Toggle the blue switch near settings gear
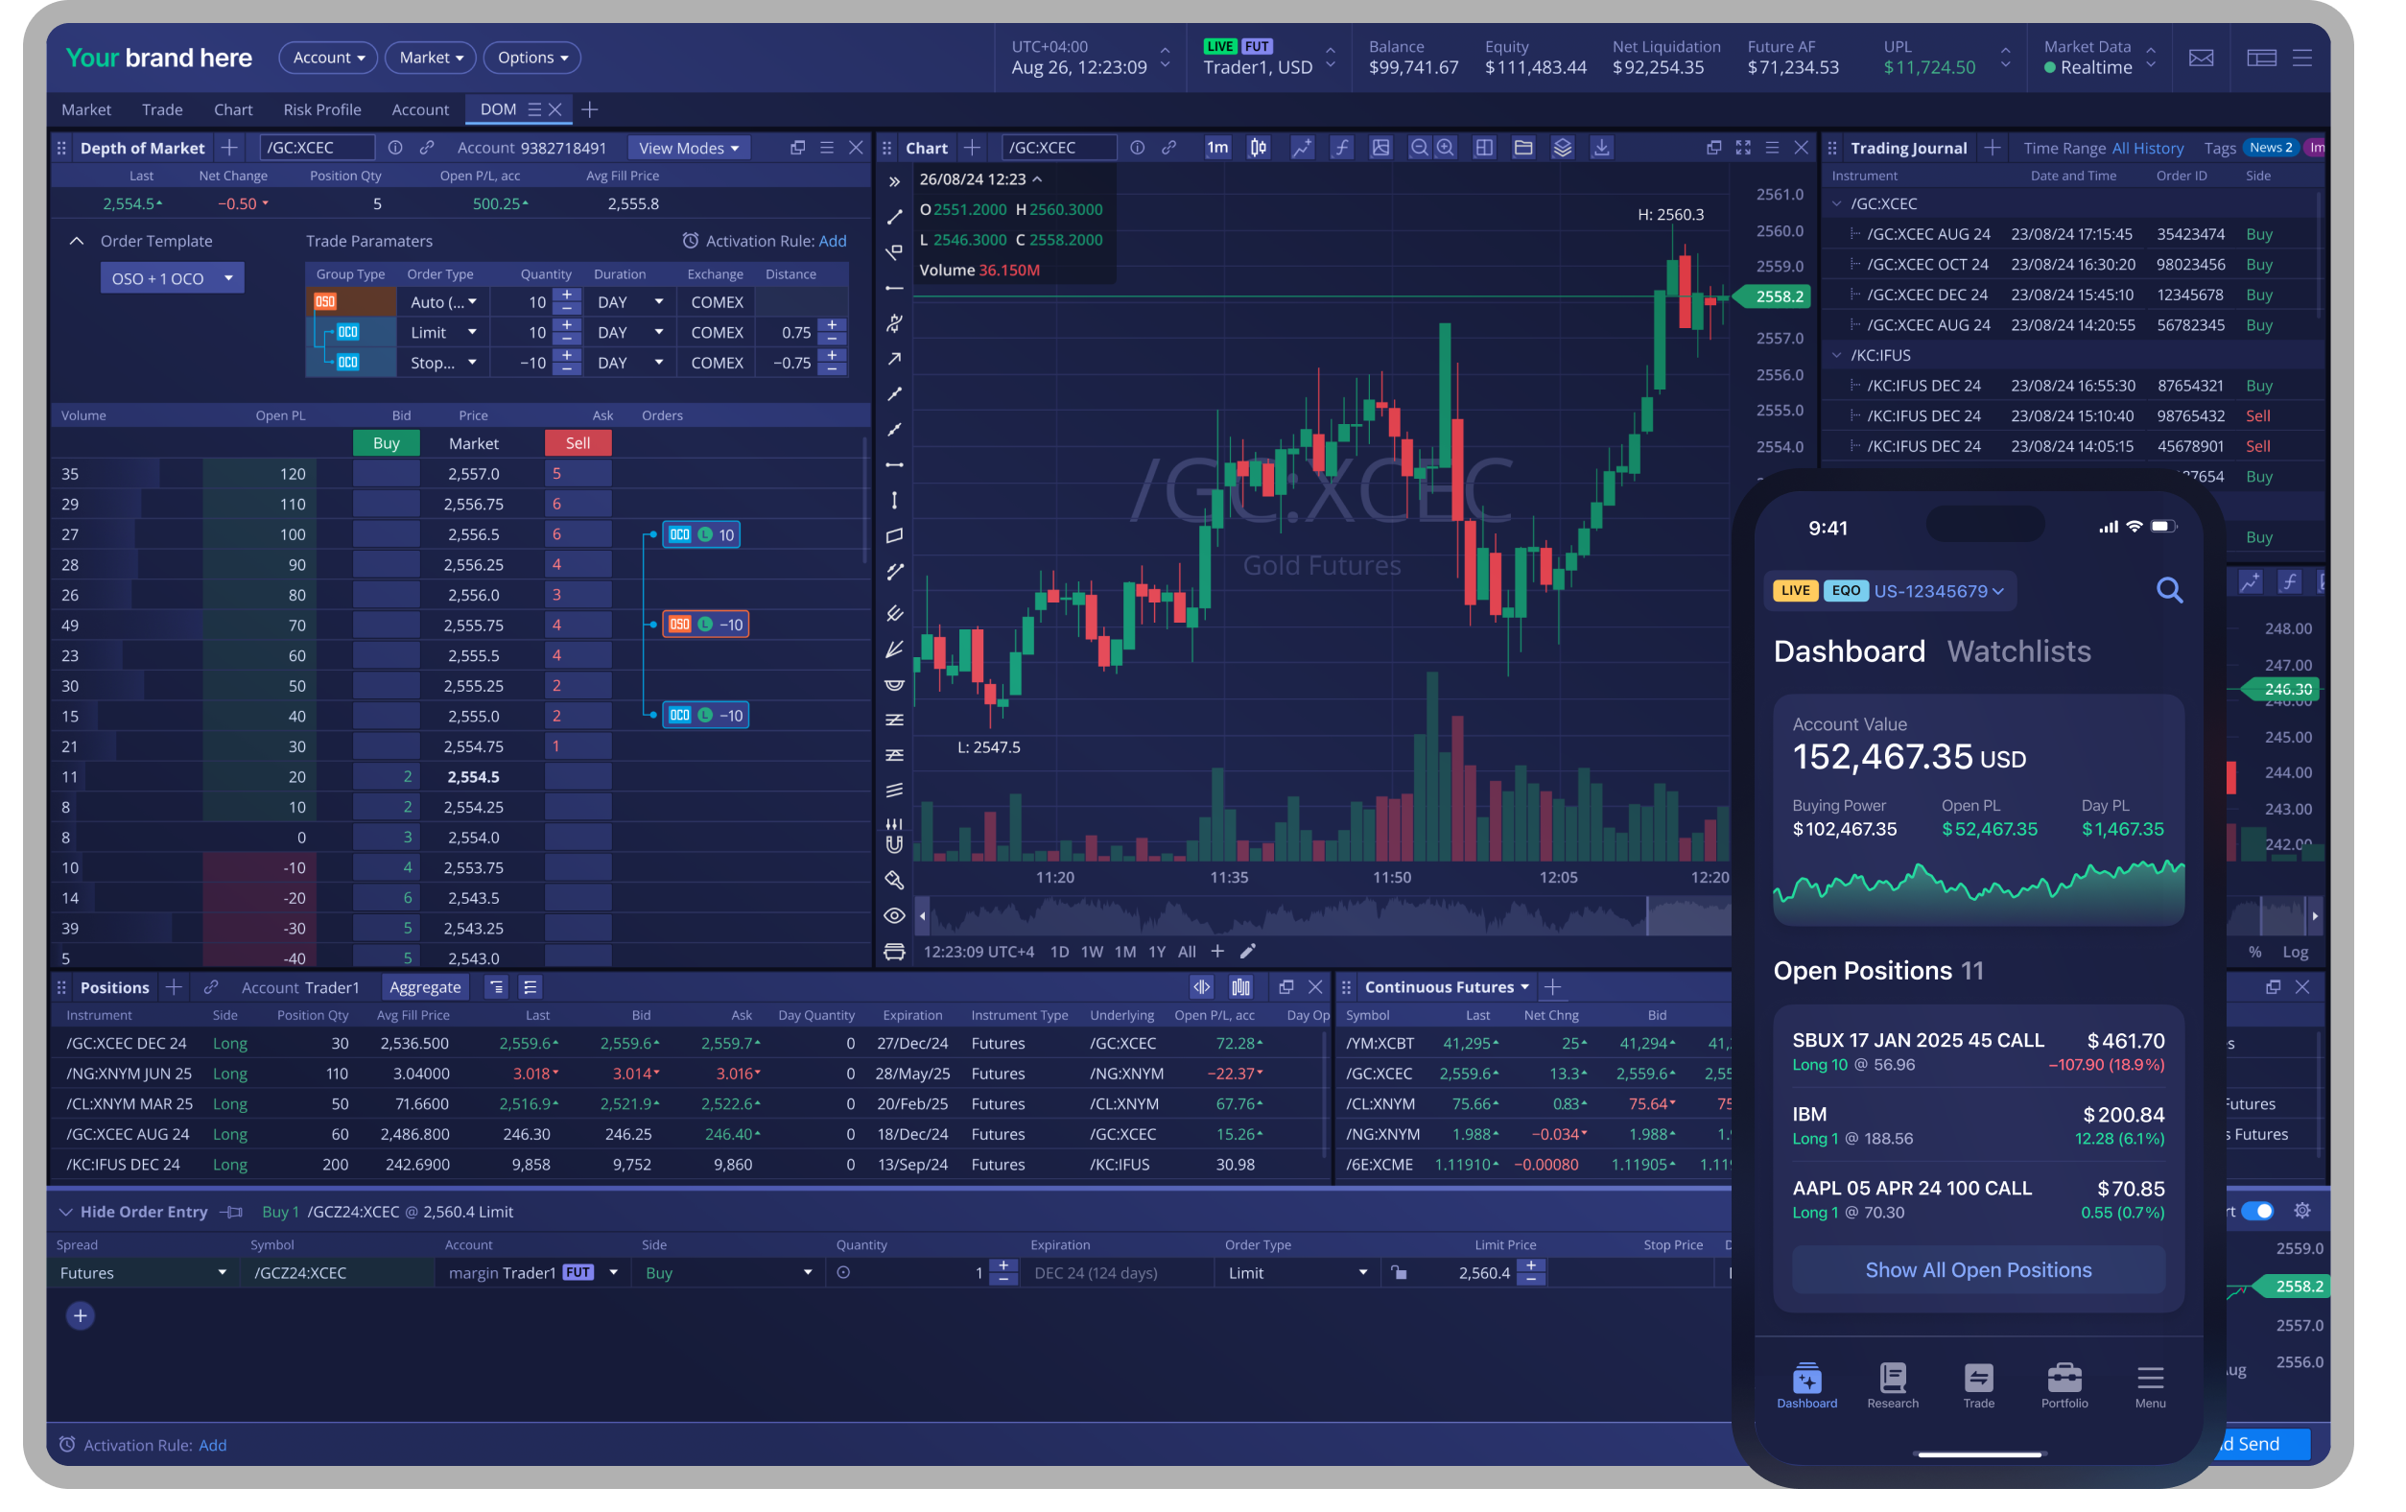The height and width of the screenshot is (1512, 2406). tap(2257, 1211)
